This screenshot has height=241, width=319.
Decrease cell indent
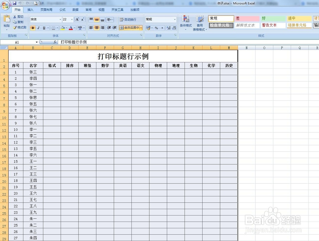tap(109, 28)
